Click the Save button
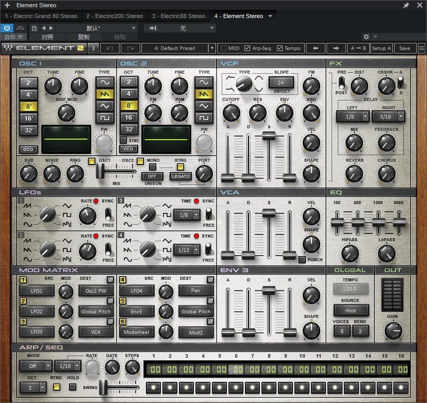 pos(405,48)
